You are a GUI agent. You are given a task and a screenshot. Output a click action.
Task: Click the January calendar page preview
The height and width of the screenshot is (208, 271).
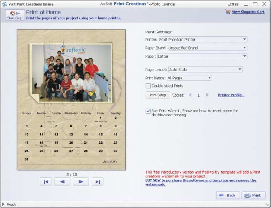pos(71,100)
